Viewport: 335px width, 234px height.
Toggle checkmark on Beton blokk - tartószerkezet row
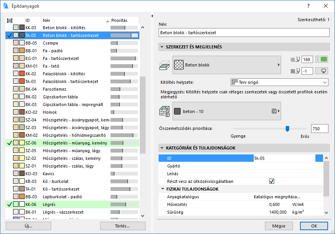click(x=9, y=35)
